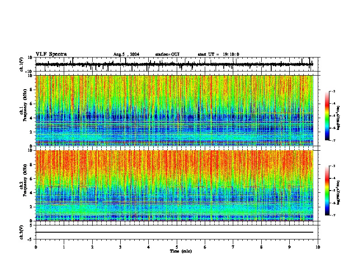Click the '-7' value on ch.2 colorbar
The width and height of the screenshot is (358, 277).
[x=333, y=215]
